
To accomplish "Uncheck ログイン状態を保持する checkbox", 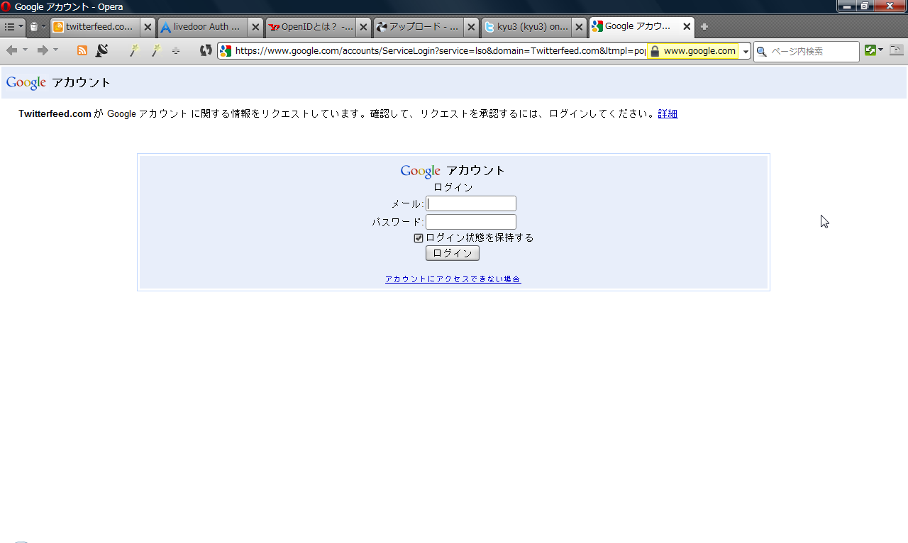I will pyautogui.click(x=419, y=238).
